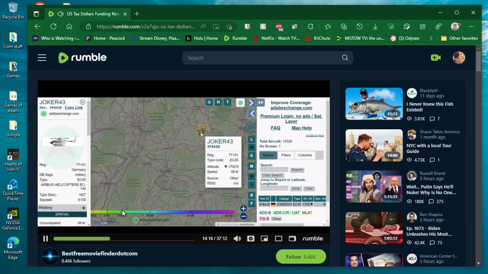
Task: Open video player settings gear
Action: pos(250,239)
